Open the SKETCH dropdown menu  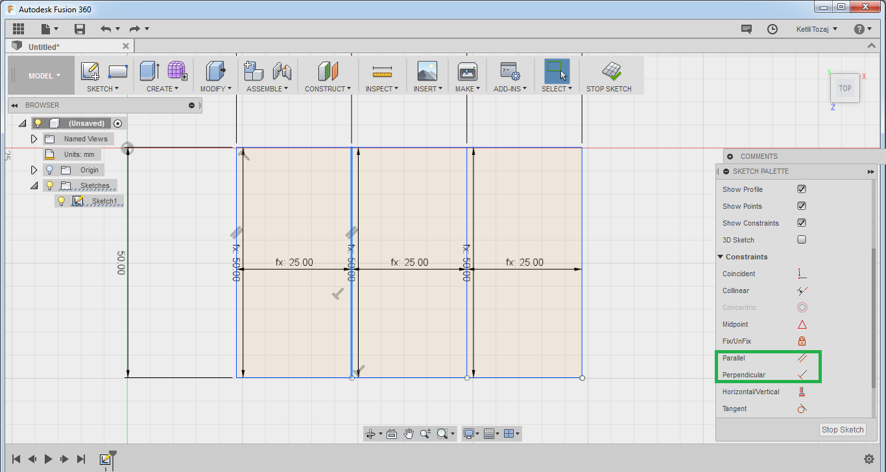103,89
